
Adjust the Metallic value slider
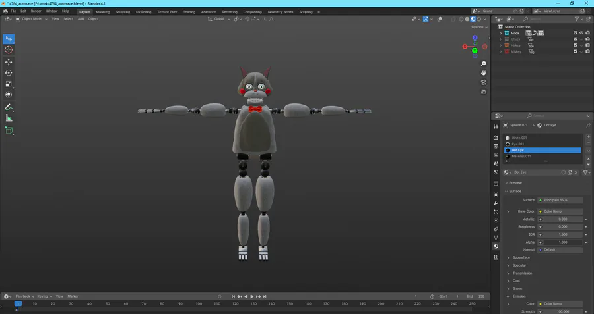click(560, 219)
